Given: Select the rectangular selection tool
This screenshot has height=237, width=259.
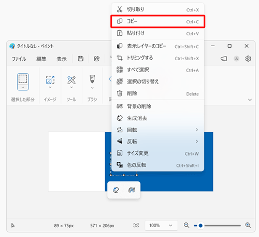Looking at the screenshot, I should 23,79.
